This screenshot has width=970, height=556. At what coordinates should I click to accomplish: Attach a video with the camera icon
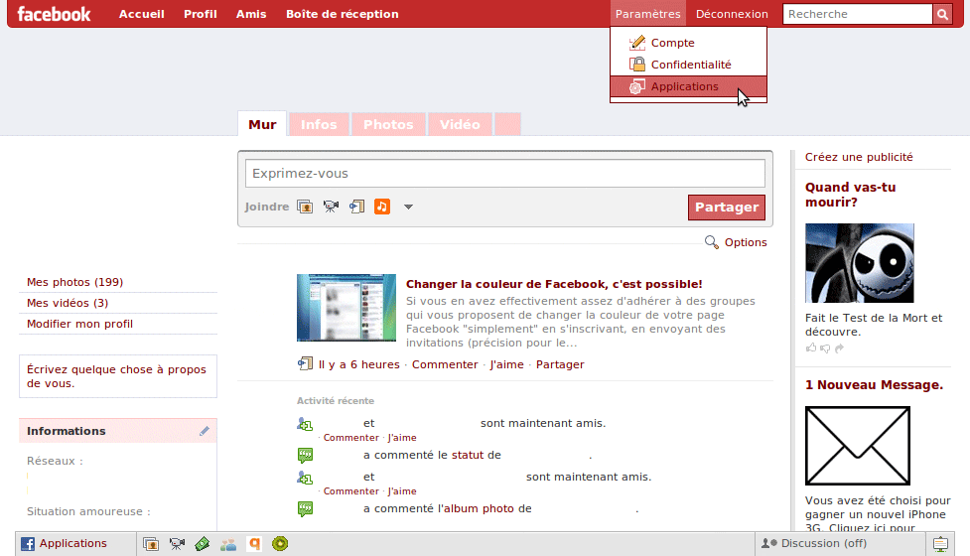pos(331,207)
